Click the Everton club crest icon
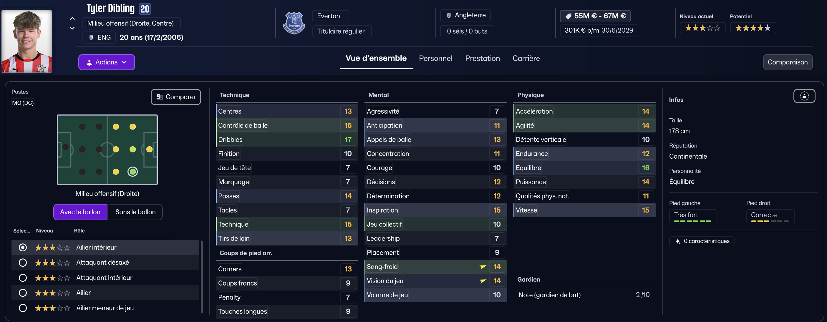 click(x=294, y=23)
